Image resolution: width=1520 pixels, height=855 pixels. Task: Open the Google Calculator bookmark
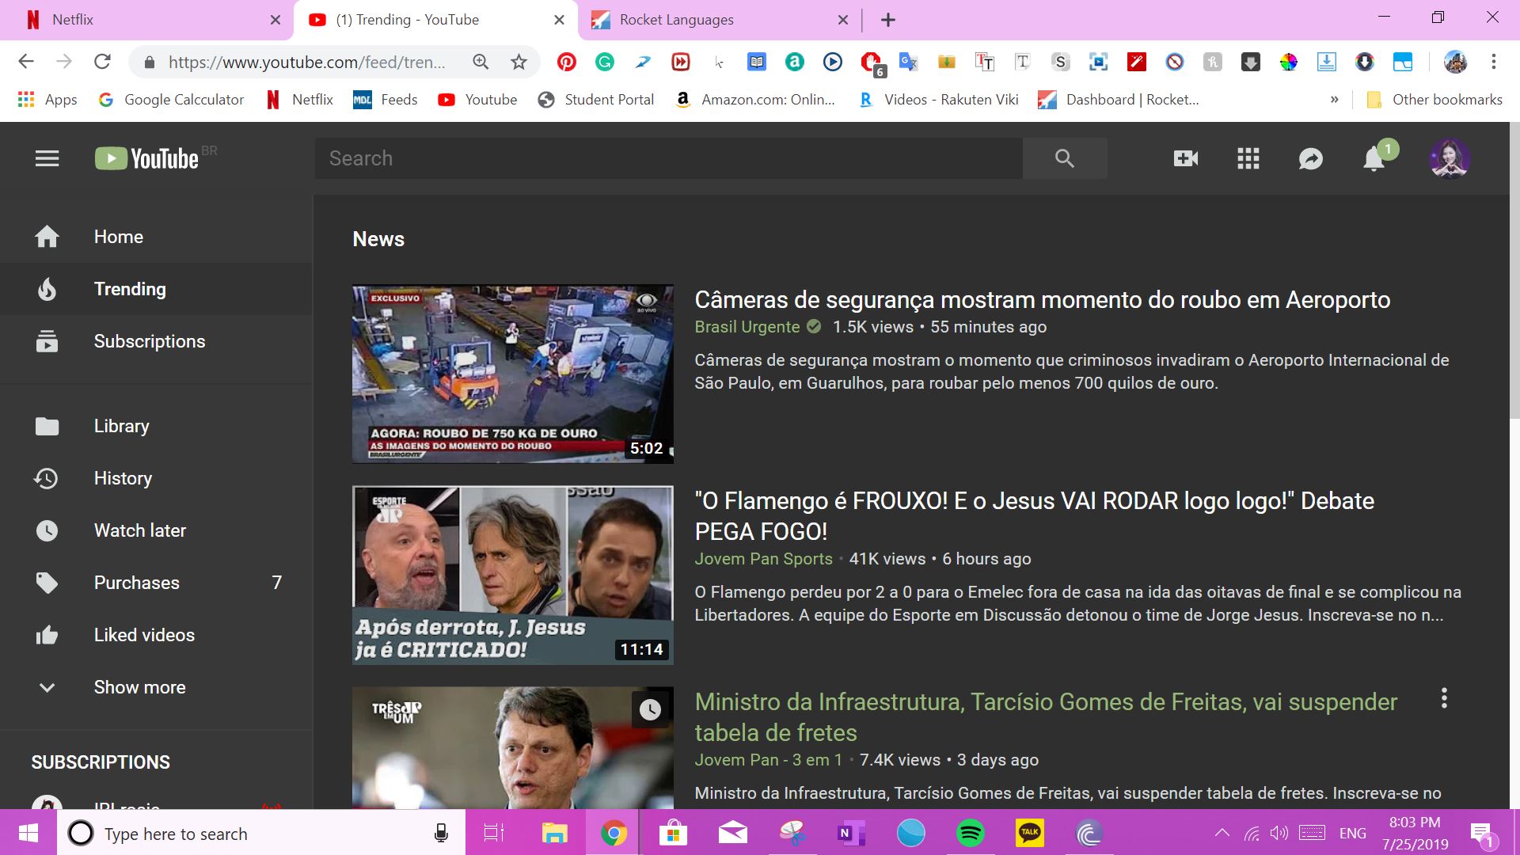click(x=171, y=100)
